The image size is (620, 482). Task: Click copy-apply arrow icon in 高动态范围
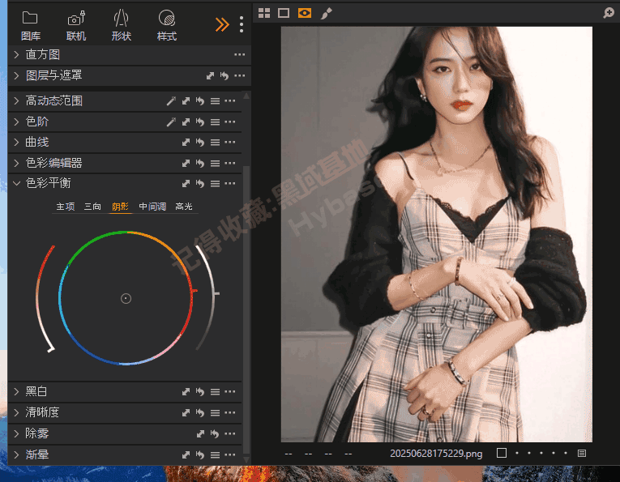click(186, 100)
